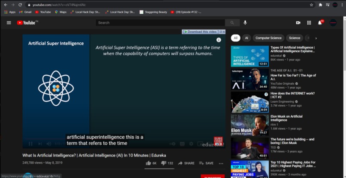This screenshot has height=178, width=346.
Task: Open Types Of Artificial Intelligence thumbnail
Action: point(250,56)
